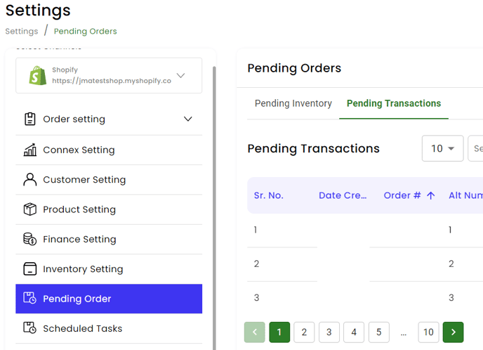Image resolution: width=483 pixels, height=350 pixels.
Task: Click the Order setting clipboard icon
Action: click(x=30, y=119)
